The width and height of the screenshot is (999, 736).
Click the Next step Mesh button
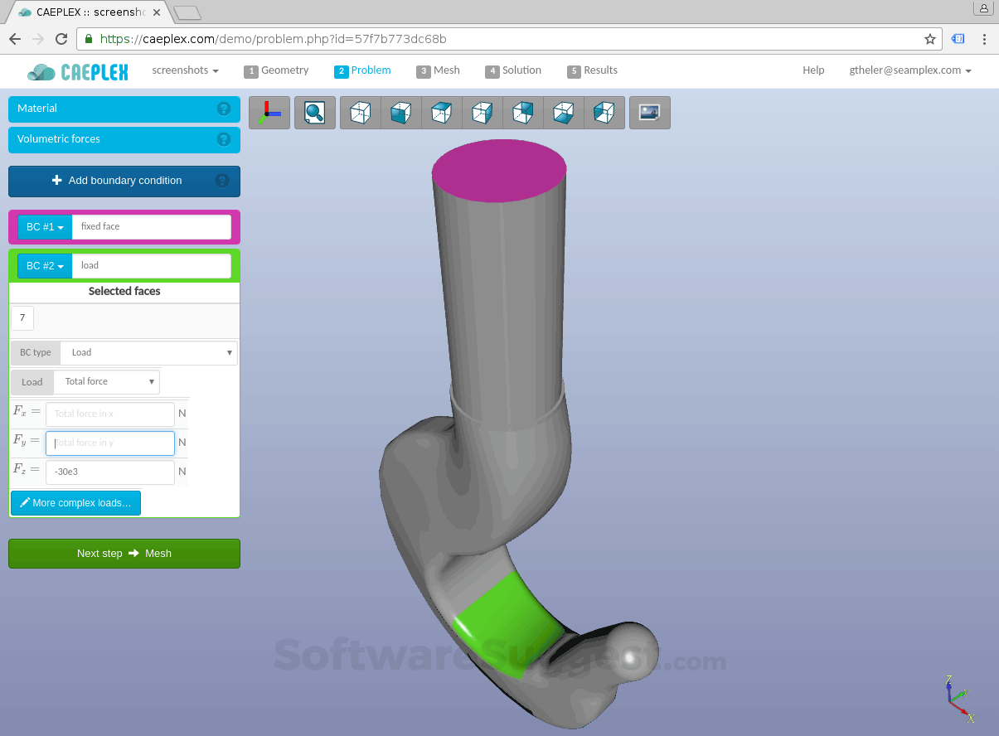124,553
